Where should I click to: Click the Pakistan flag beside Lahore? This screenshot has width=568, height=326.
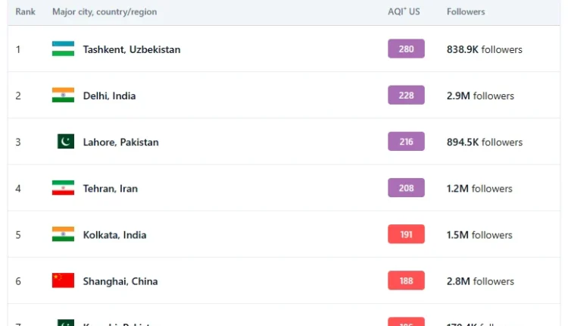(x=65, y=142)
